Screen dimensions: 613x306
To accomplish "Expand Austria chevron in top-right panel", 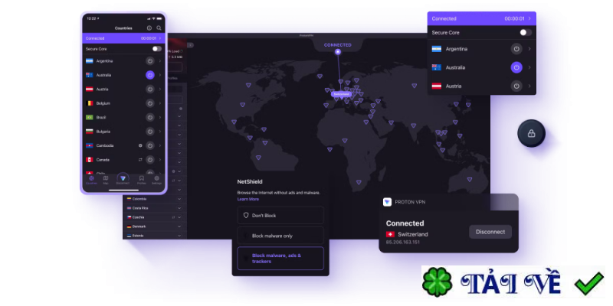I will coord(529,86).
